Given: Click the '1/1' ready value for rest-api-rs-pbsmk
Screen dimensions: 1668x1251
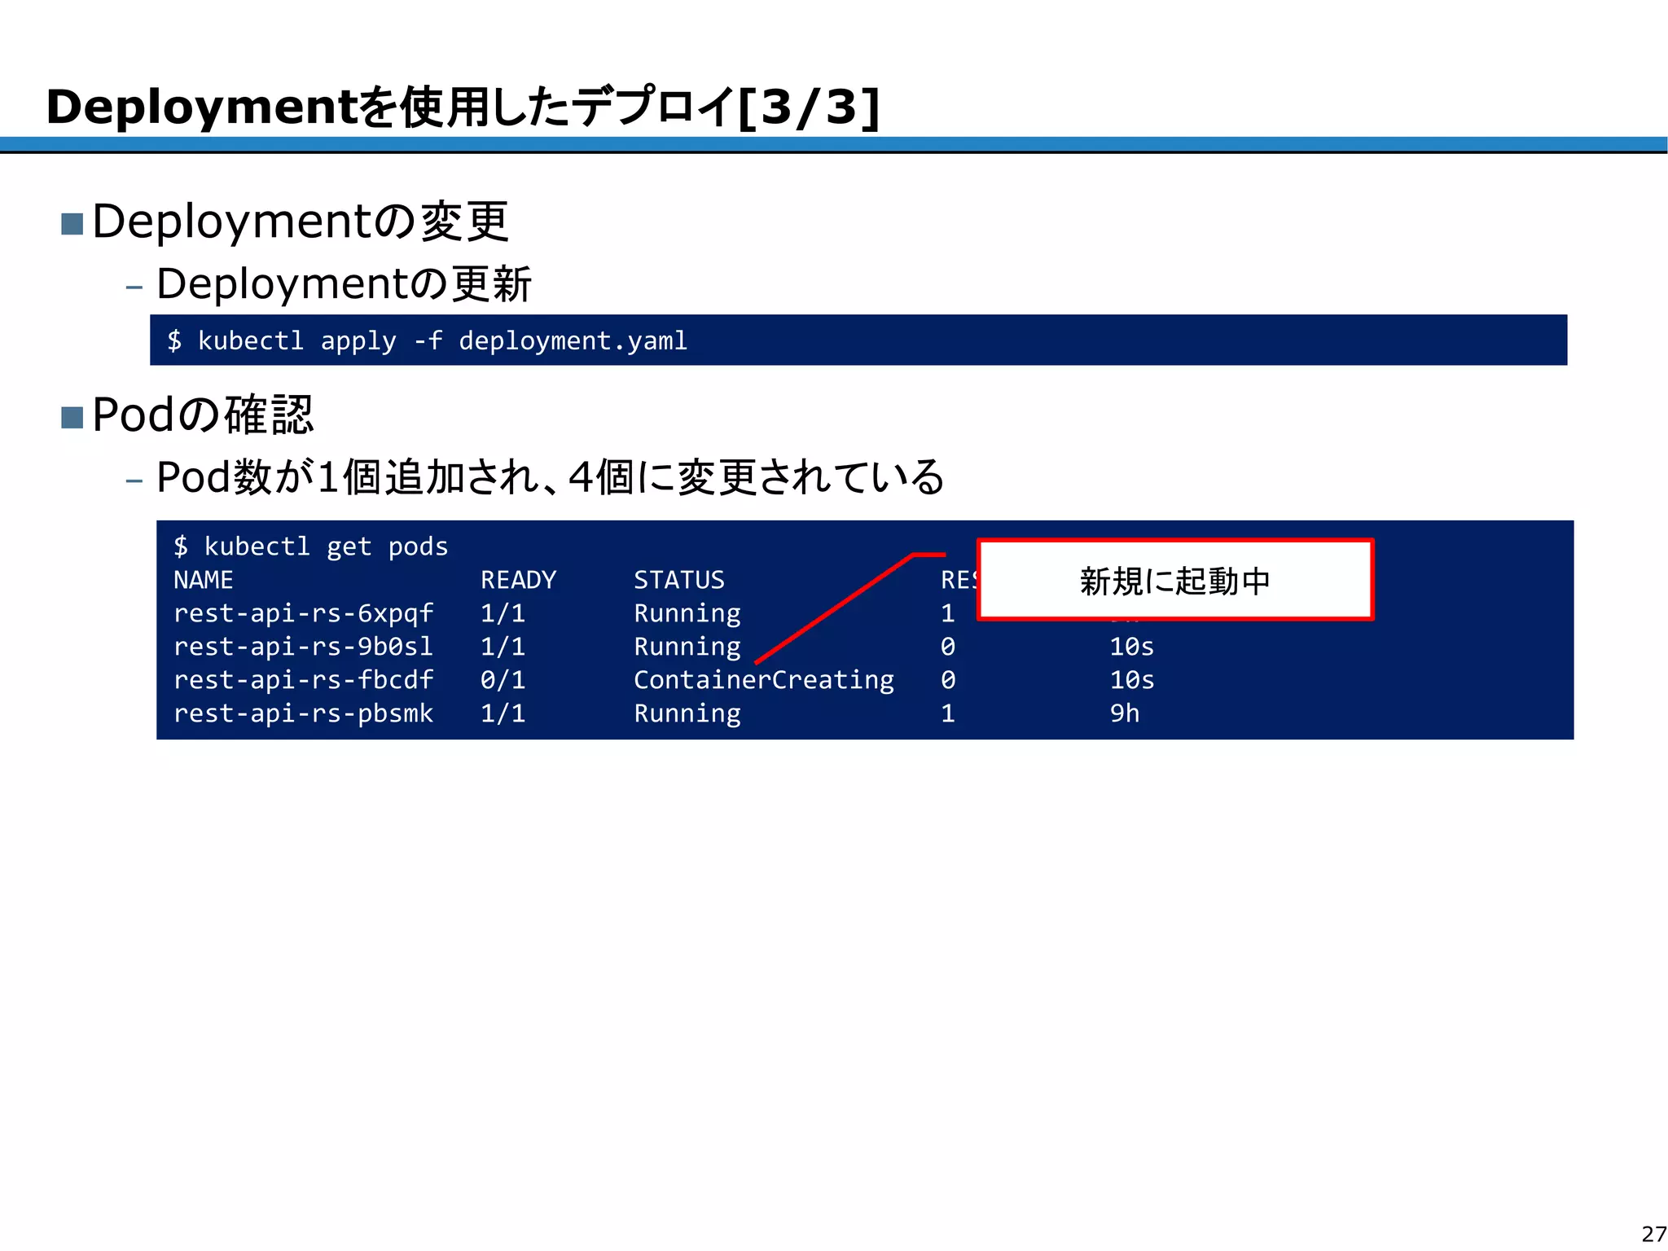Looking at the screenshot, I should pyautogui.click(x=503, y=713).
